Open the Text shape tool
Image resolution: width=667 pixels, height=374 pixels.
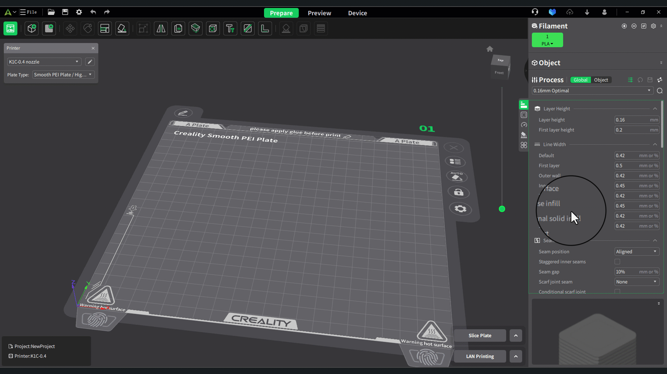(x=230, y=28)
